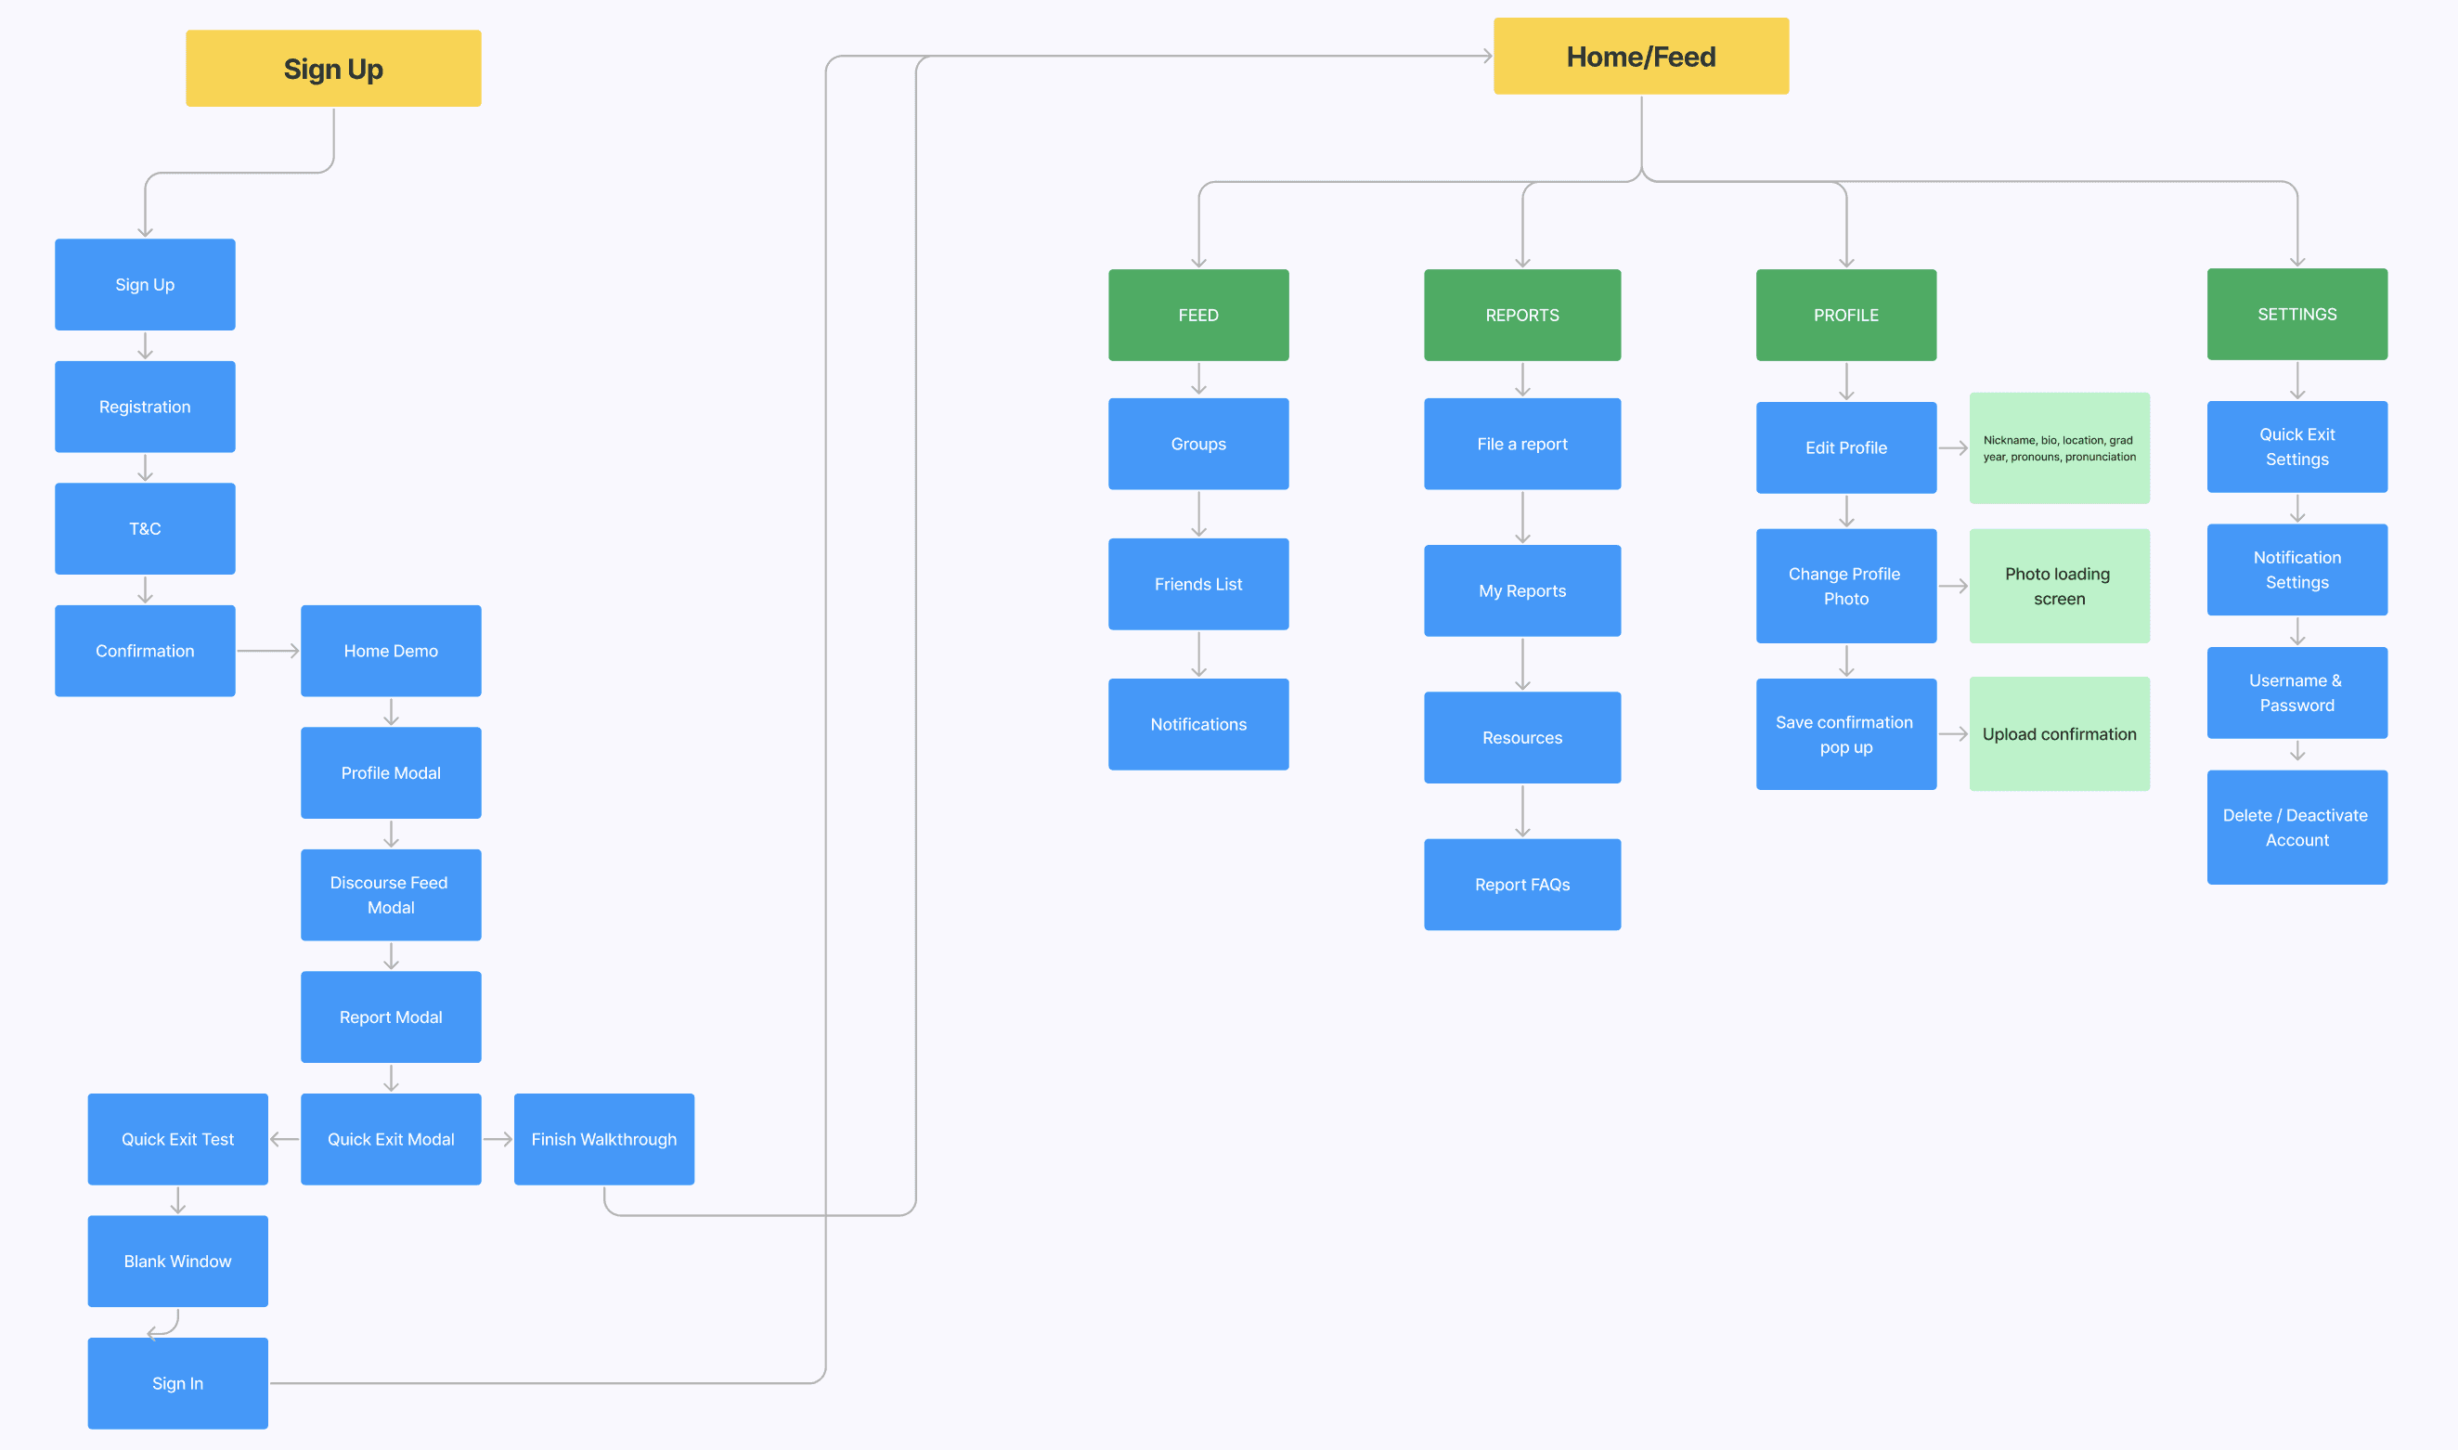Click the File a report node

tap(1521, 444)
